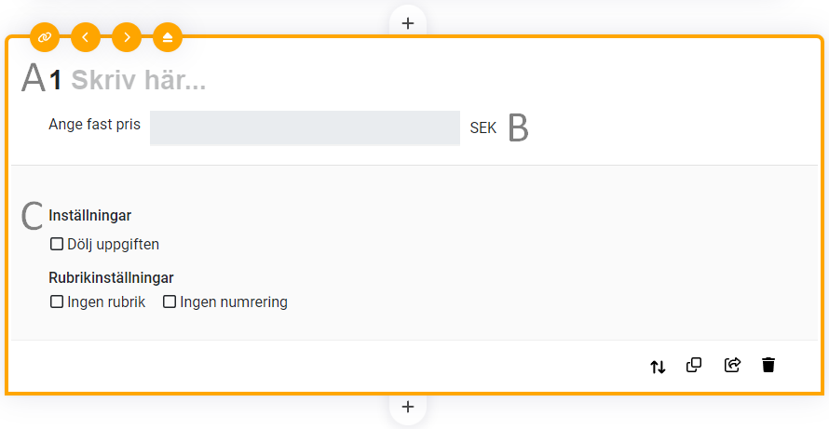The image size is (829, 429).
Task: Click the orange right chevron button
Action: click(x=127, y=37)
